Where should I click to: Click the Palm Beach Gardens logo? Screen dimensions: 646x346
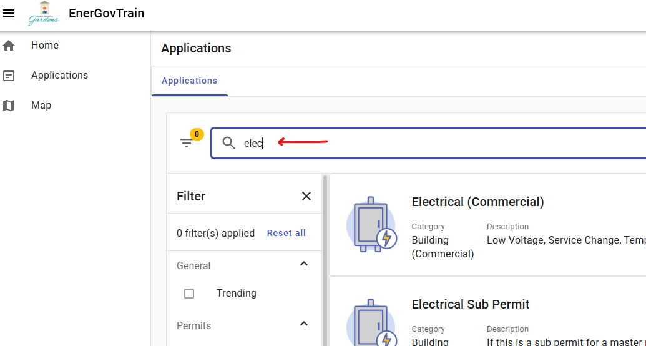pos(43,14)
